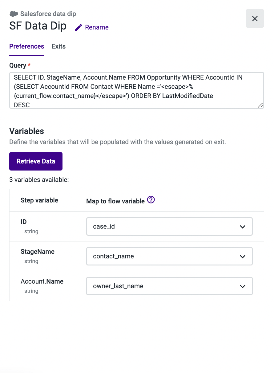Select the Account.Name step variable label

point(42,281)
